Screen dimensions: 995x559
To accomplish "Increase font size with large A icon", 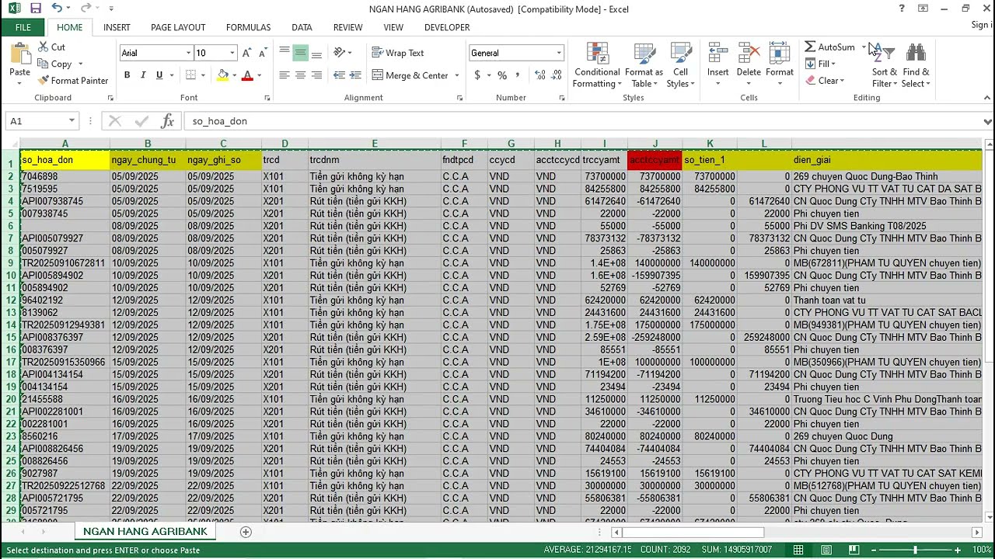I will [246, 53].
